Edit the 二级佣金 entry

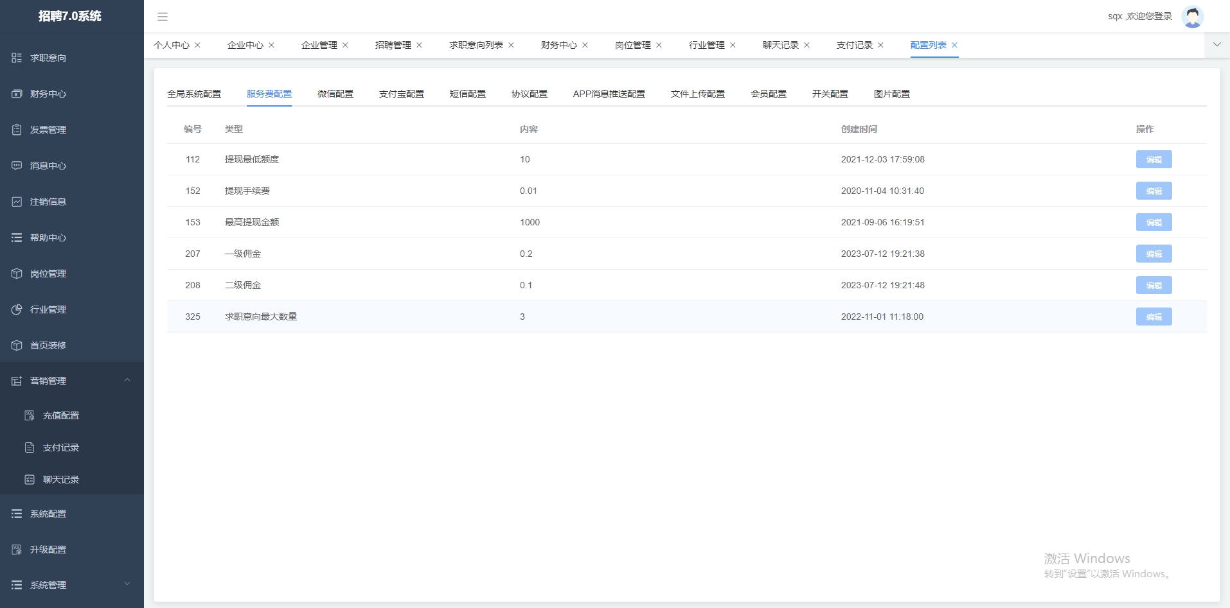pyautogui.click(x=1154, y=285)
